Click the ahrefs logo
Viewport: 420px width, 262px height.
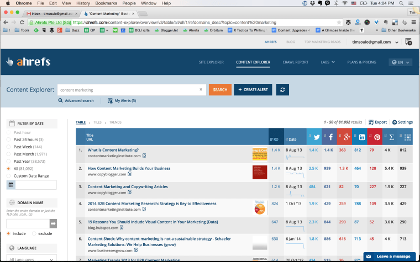(28, 62)
